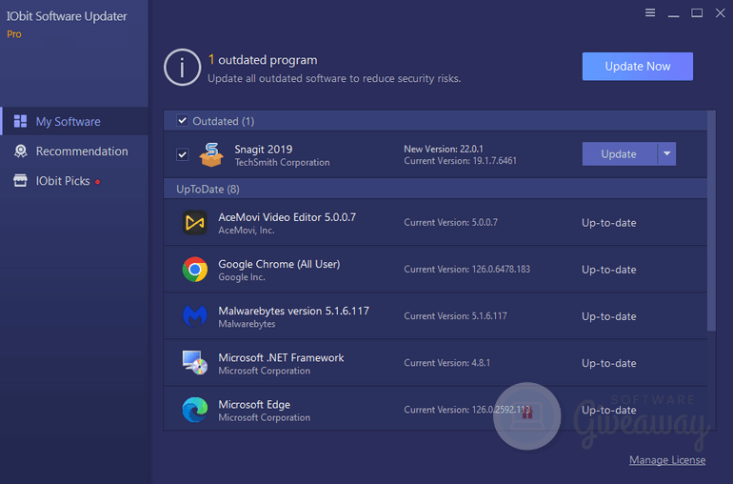Click the Malwarebytes logo icon
733x484 pixels.
click(x=195, y=316)
